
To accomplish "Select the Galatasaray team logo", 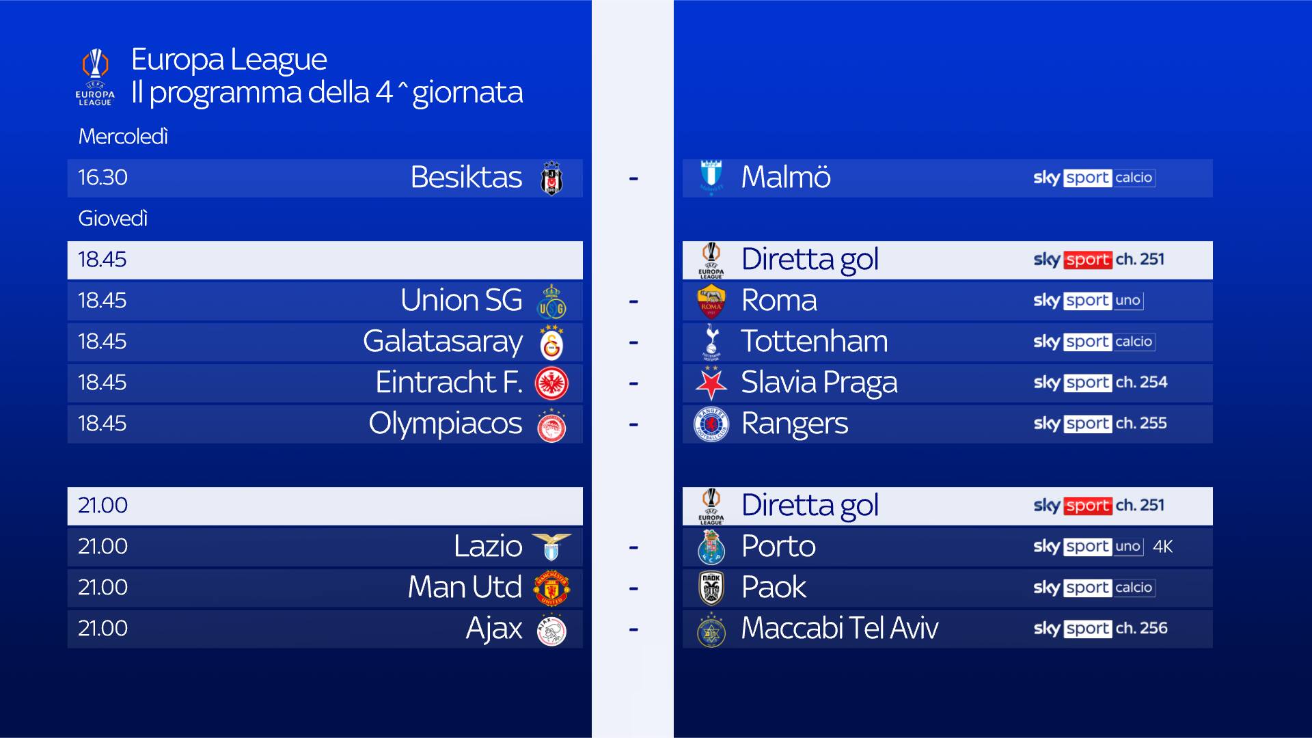I will (x=551, y=342).
